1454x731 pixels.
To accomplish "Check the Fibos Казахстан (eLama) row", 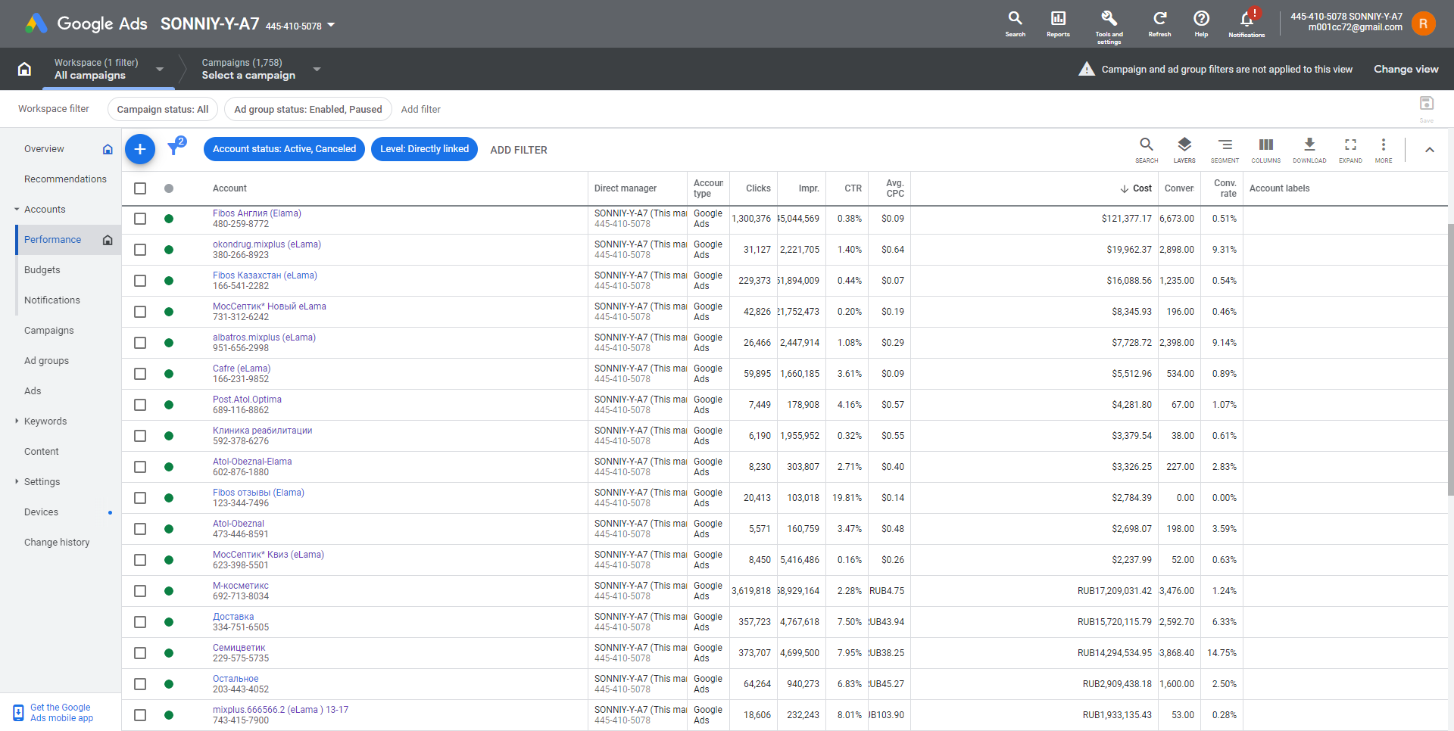I will 140,281.
